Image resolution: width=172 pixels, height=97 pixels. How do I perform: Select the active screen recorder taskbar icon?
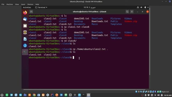click(x=88, y=95)
